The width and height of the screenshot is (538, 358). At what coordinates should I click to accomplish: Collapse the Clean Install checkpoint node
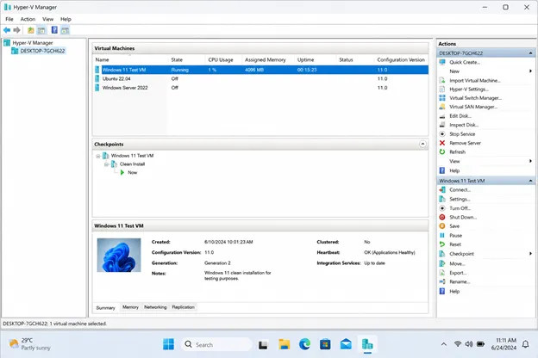(106, 164)
